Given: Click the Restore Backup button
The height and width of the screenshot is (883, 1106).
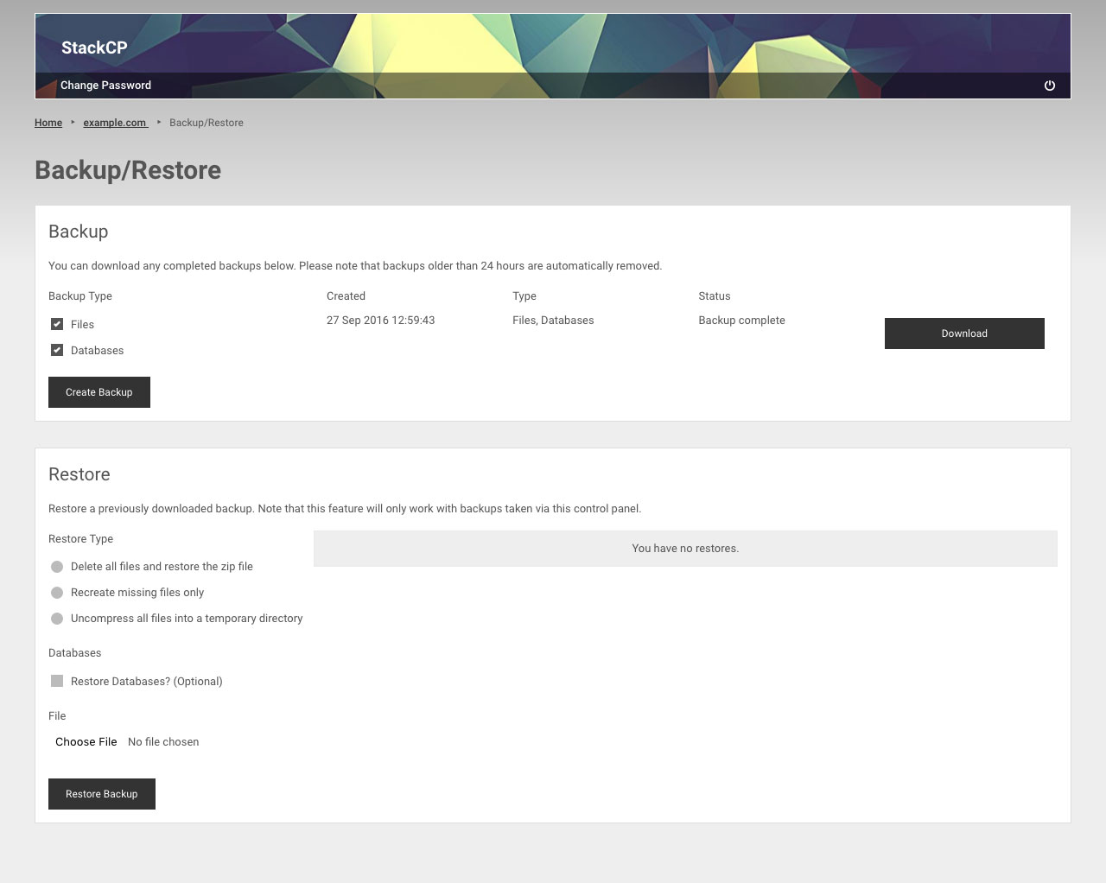Looking at the screenshot, I should pos(101,793).
